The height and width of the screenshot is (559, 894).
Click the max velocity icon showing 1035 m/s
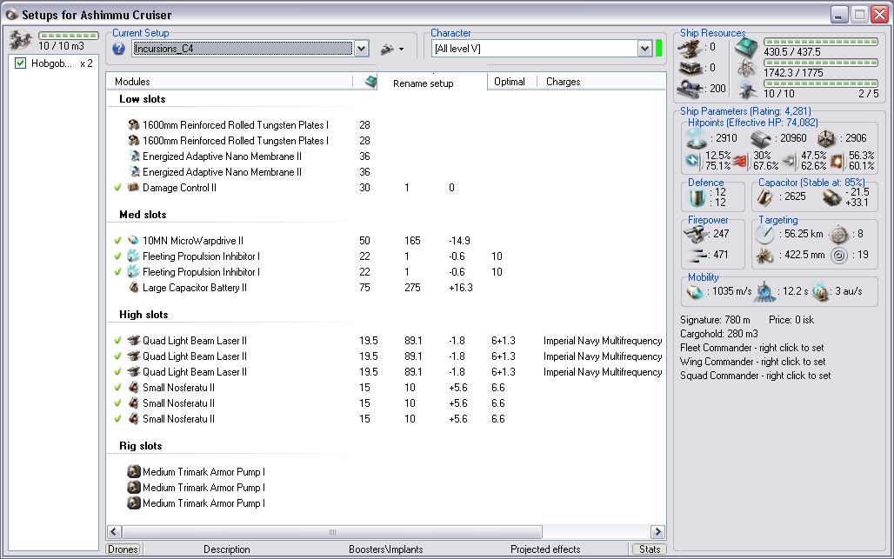[x=695, y=292]
